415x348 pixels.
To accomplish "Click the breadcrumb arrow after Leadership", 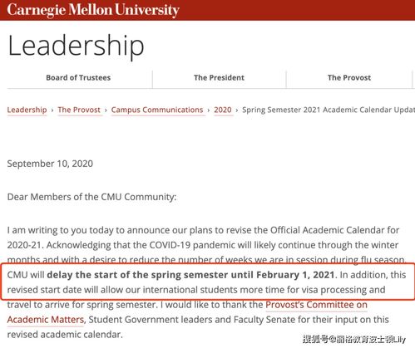I will point(52,110).
